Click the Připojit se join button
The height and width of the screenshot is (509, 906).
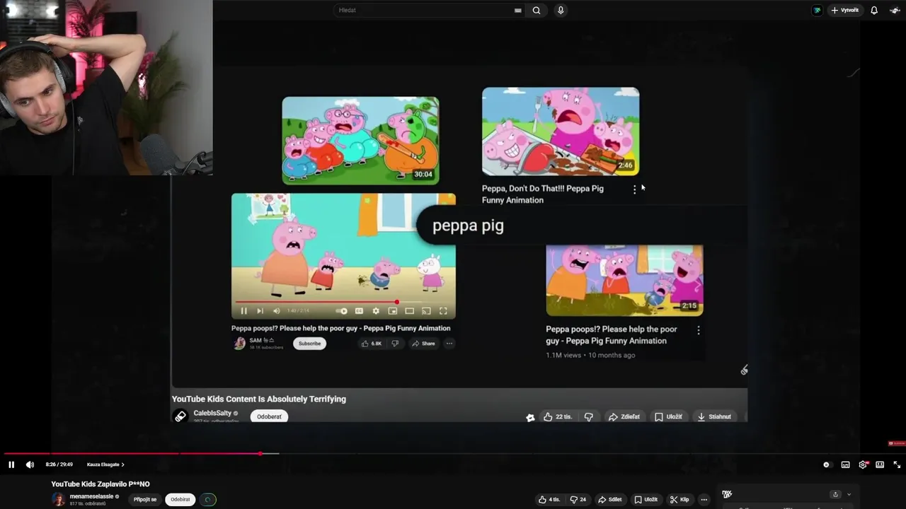point(145,499)
